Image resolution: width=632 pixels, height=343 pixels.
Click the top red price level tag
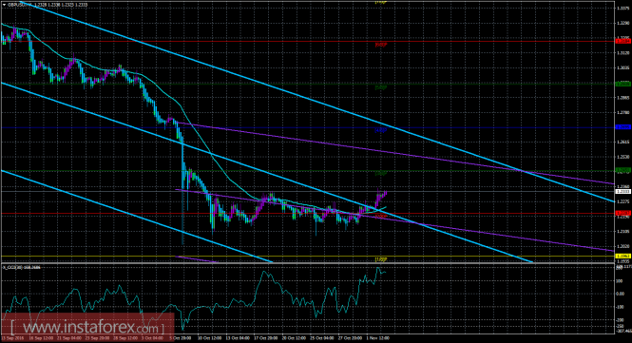coord(622,41)
